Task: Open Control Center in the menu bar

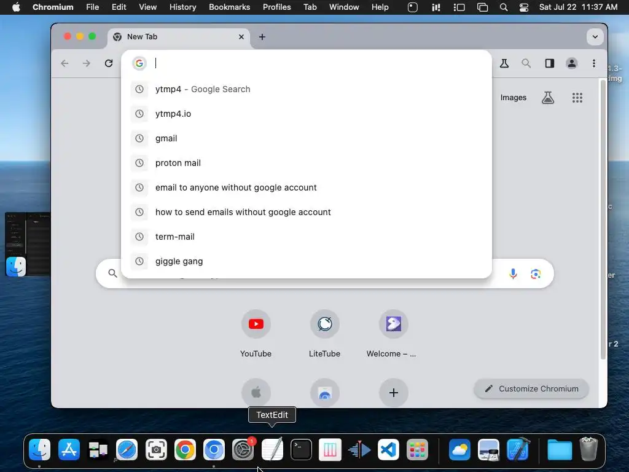Action: coord(524,7)
